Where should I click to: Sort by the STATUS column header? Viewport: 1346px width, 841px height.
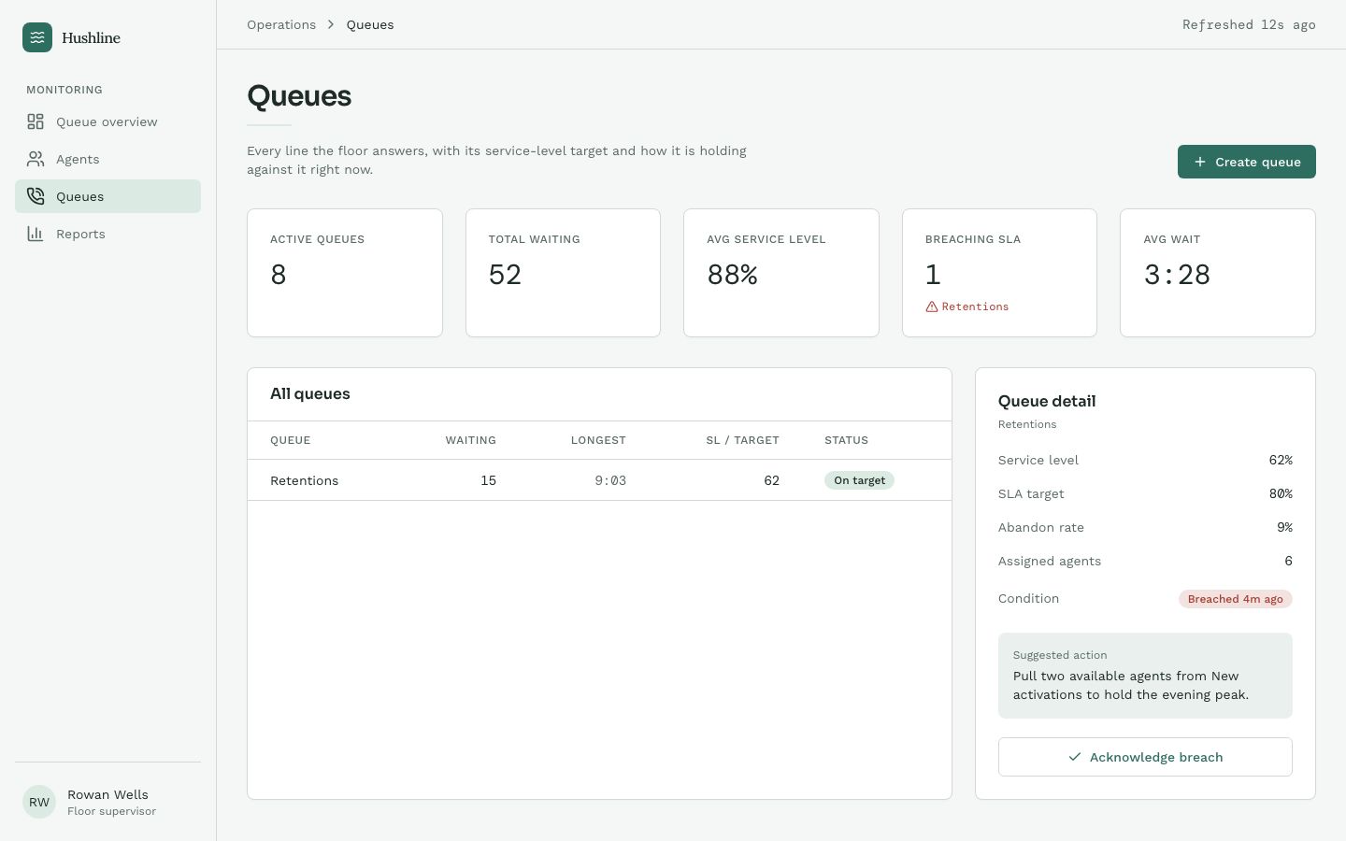click(x=846, y=440)
